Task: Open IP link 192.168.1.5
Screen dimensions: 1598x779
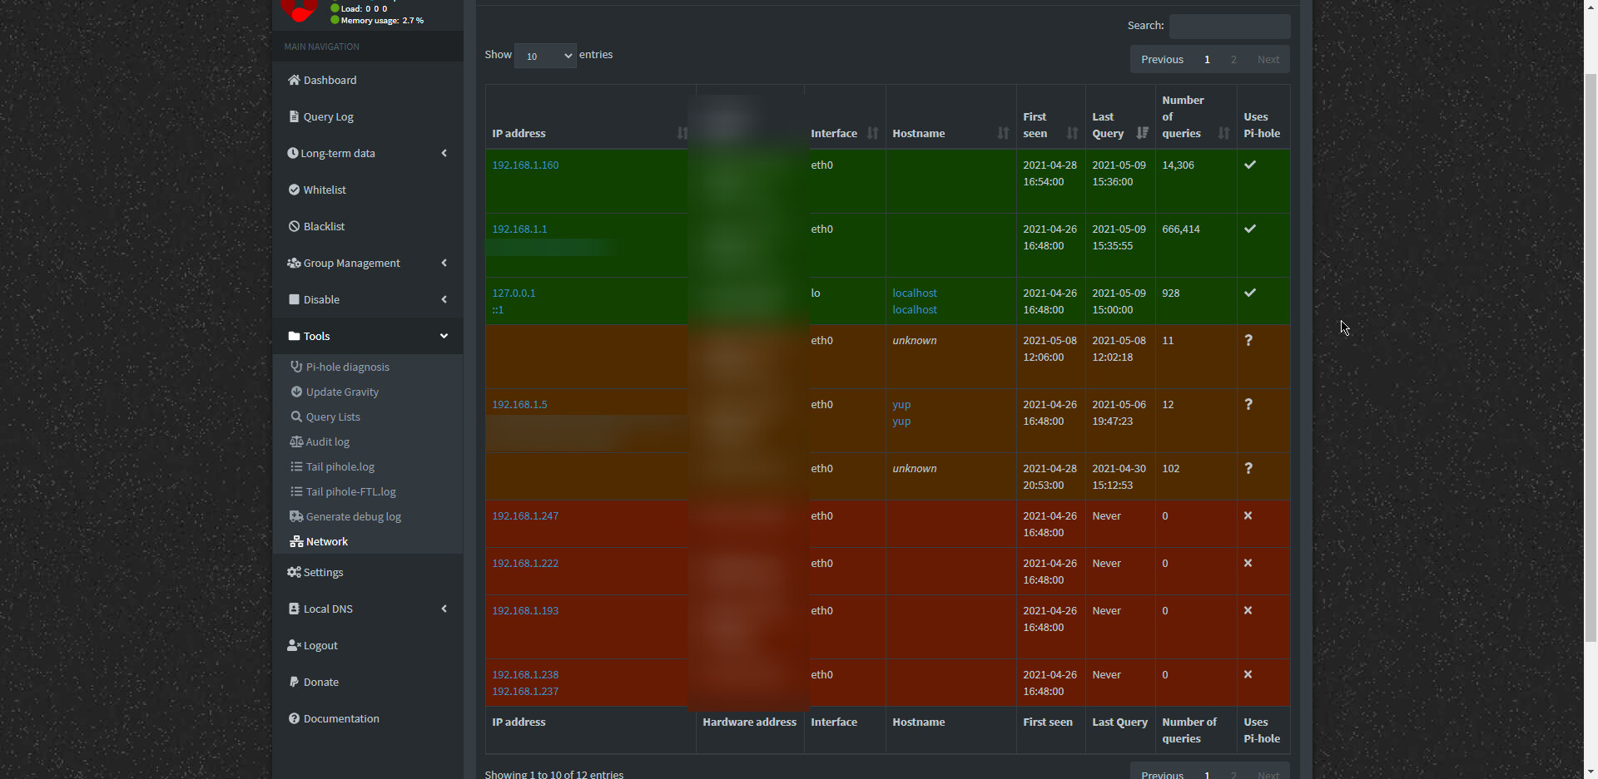Action: (519, 404)
